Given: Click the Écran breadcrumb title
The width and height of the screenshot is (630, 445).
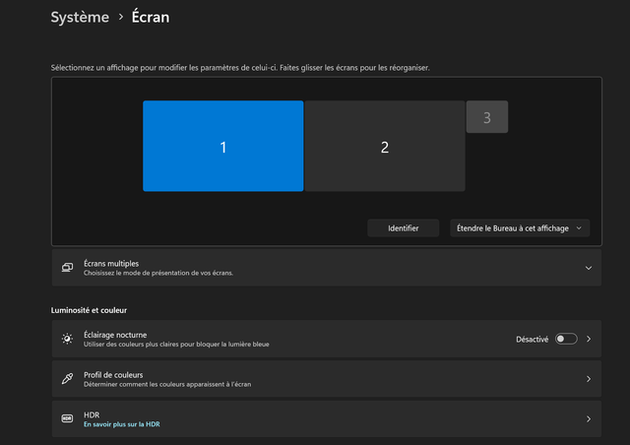Looking at the screenshot, I should point(151,17).
